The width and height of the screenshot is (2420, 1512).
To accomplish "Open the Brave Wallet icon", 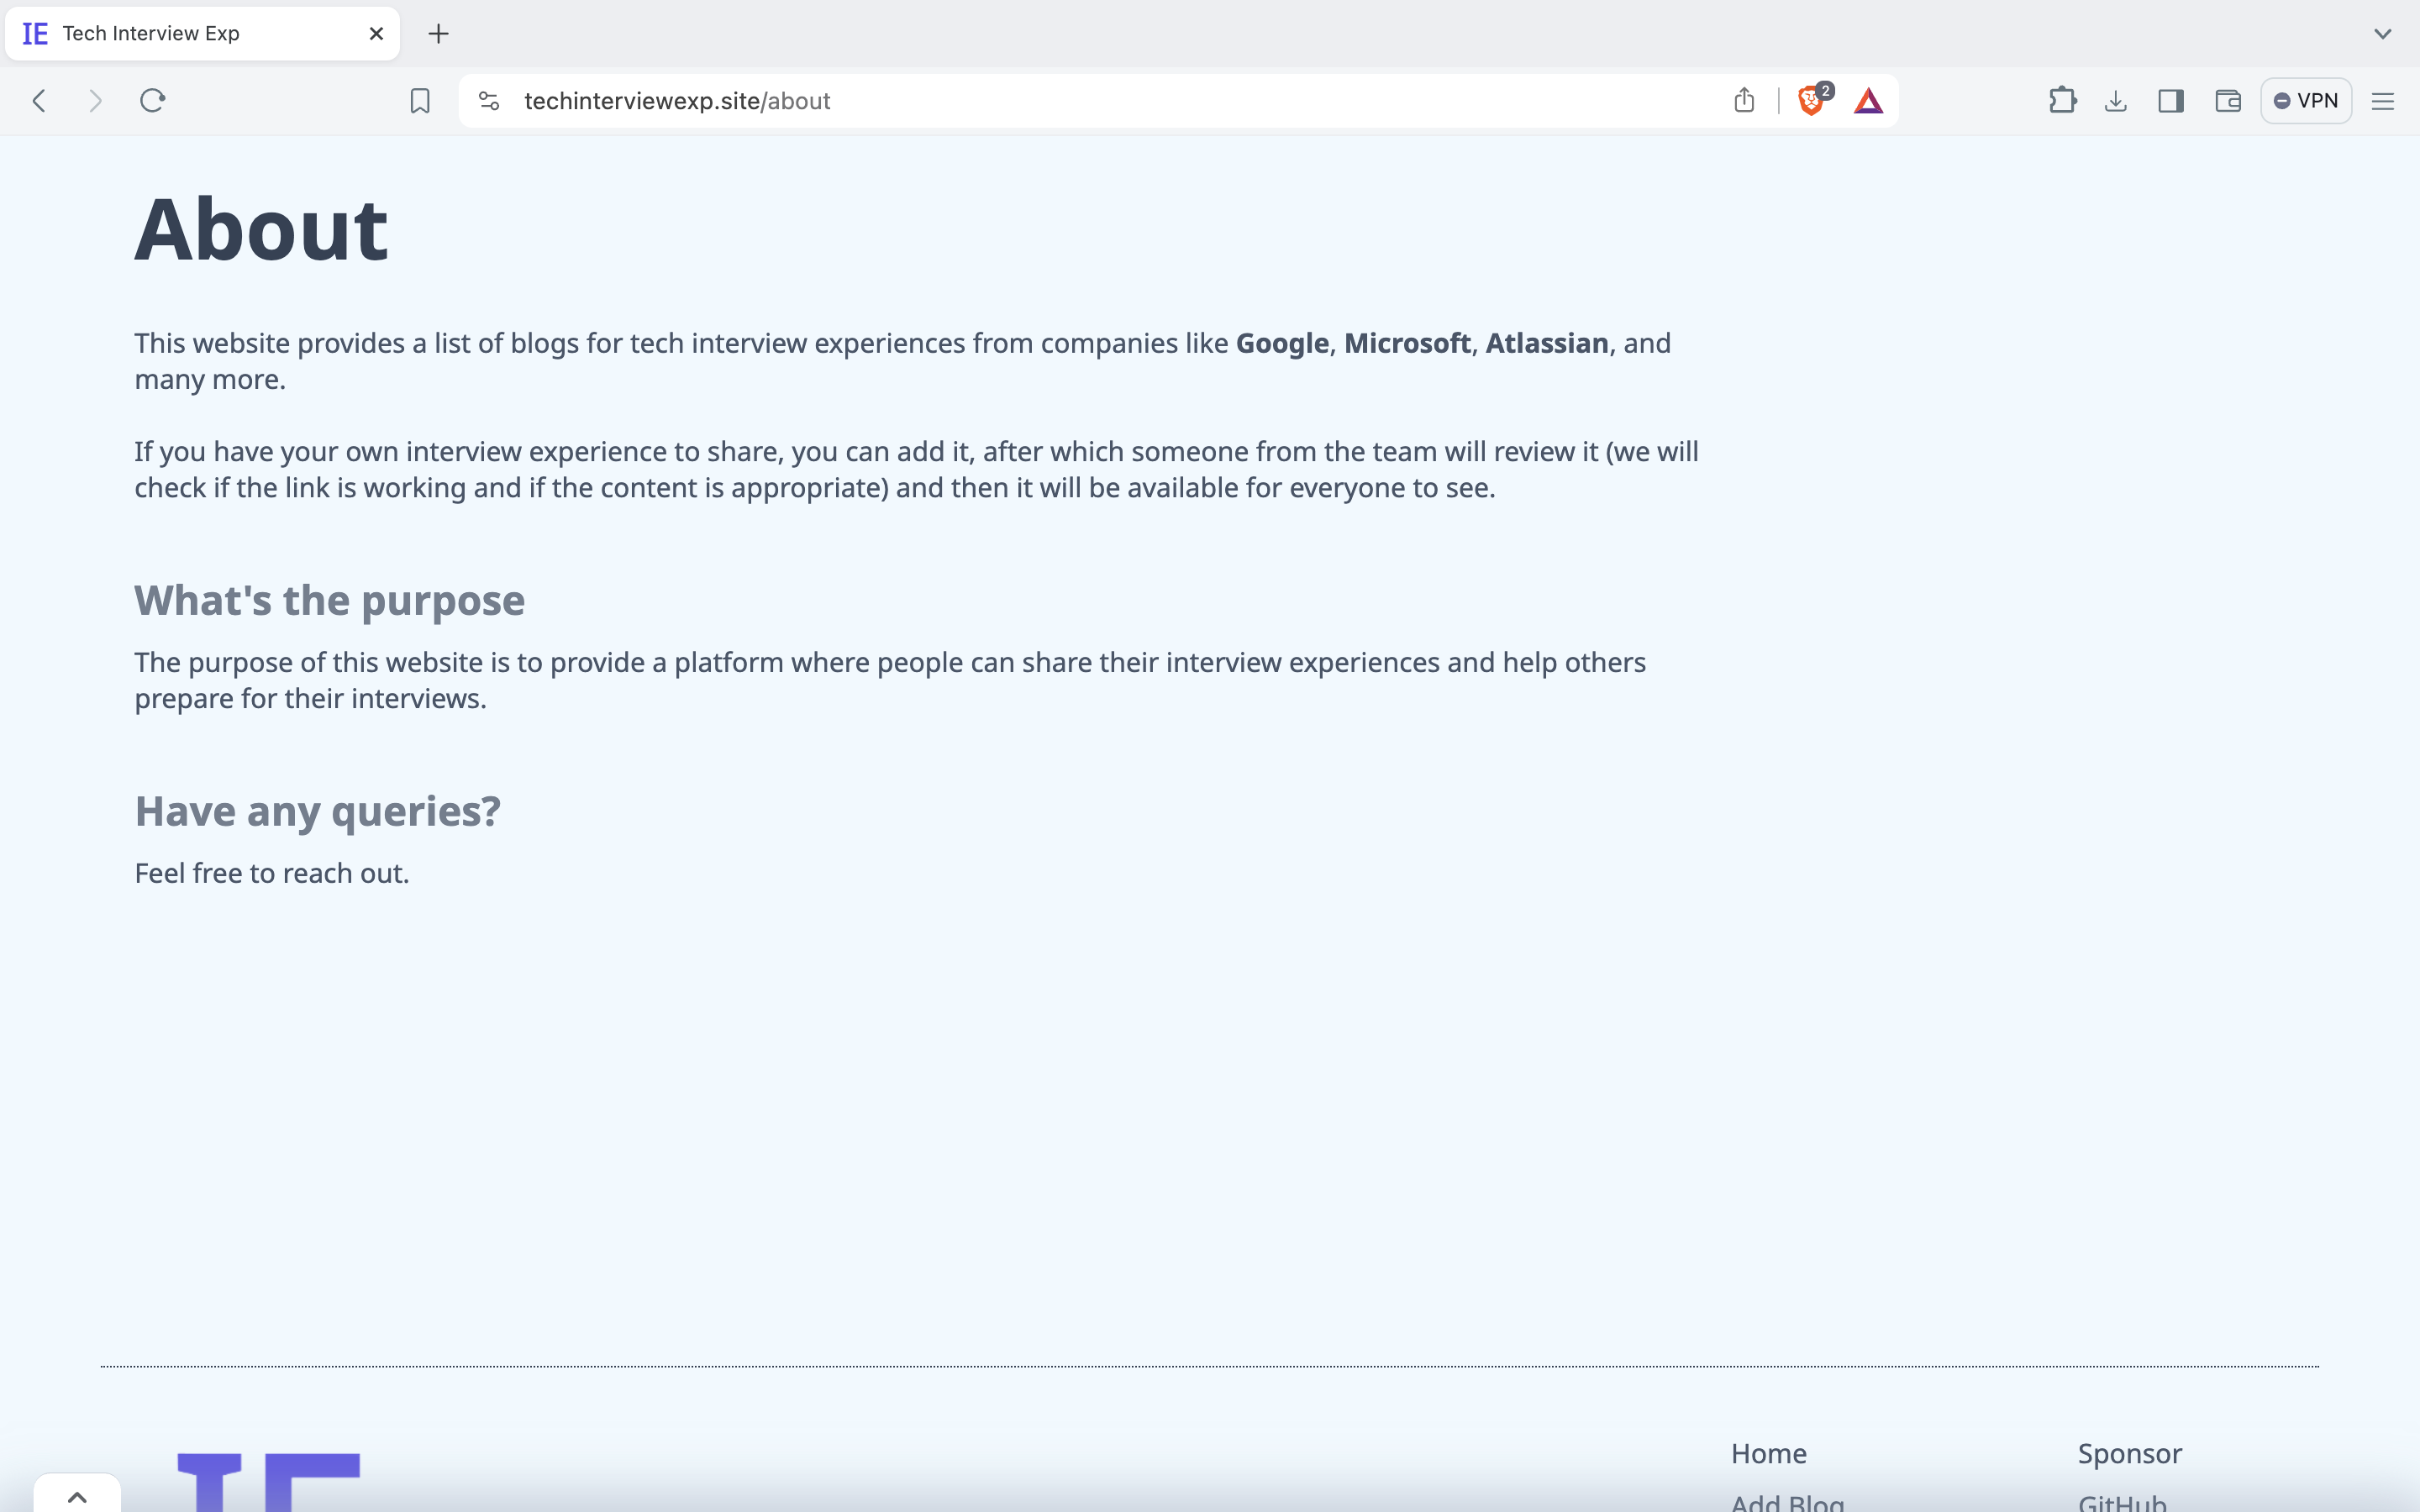I will click(2228, 101).
